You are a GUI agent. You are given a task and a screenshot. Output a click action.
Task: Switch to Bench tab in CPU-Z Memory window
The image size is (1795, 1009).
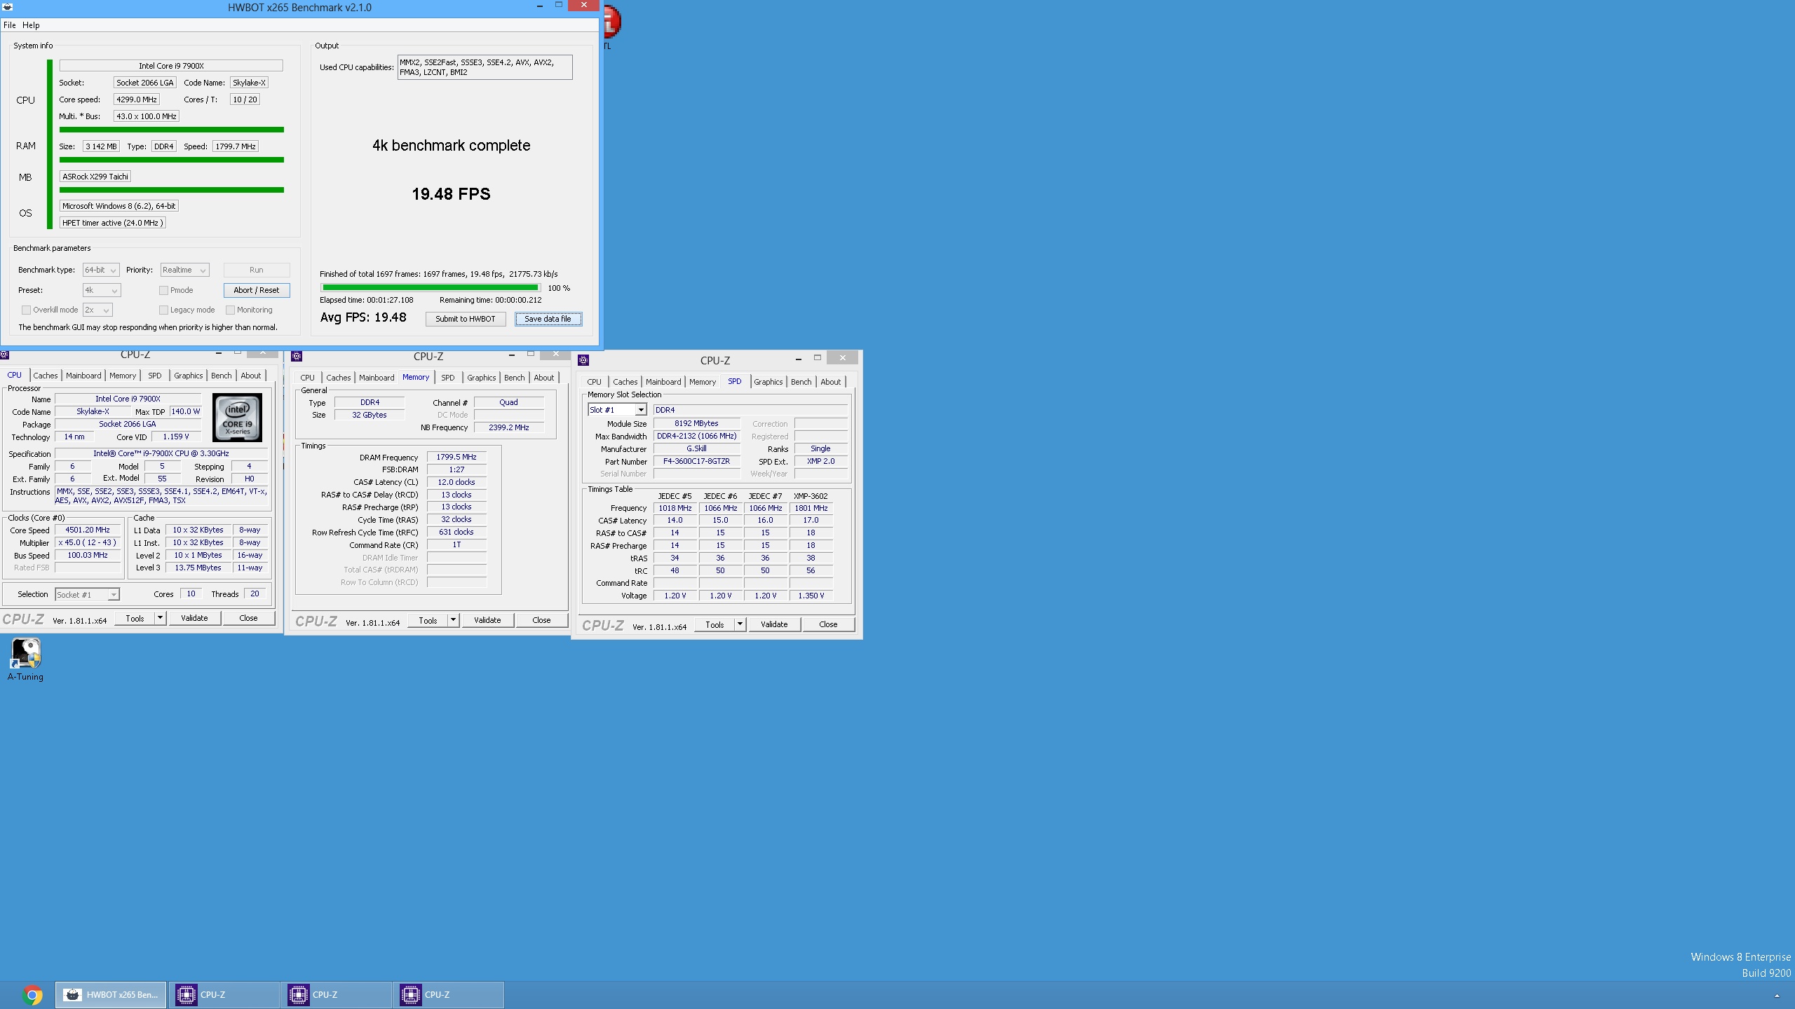514,378
